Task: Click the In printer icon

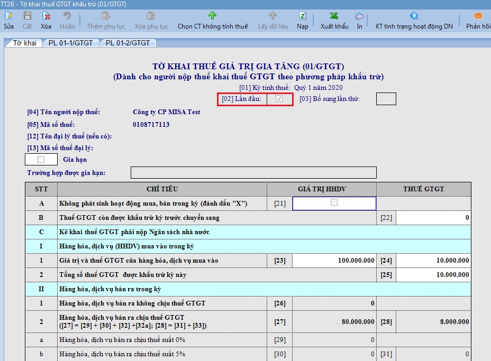Action: (359, 16)
